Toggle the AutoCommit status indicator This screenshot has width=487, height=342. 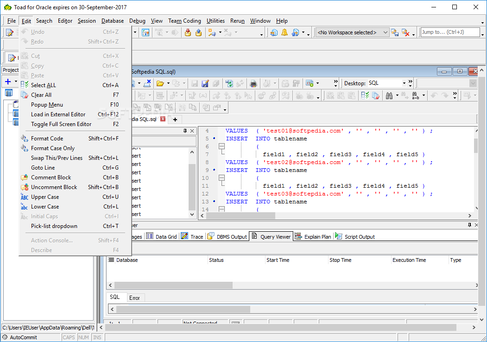pyautogui.click(x=20, y=337)
